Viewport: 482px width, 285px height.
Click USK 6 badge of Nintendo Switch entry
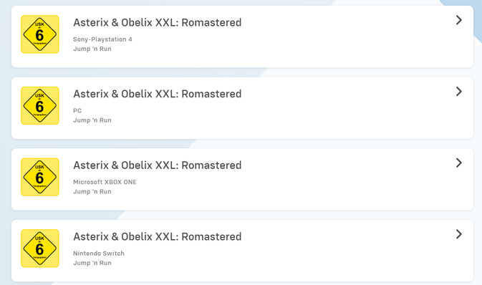(x=40, y=248)
